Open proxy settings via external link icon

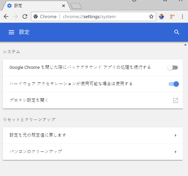click(176, 100)
